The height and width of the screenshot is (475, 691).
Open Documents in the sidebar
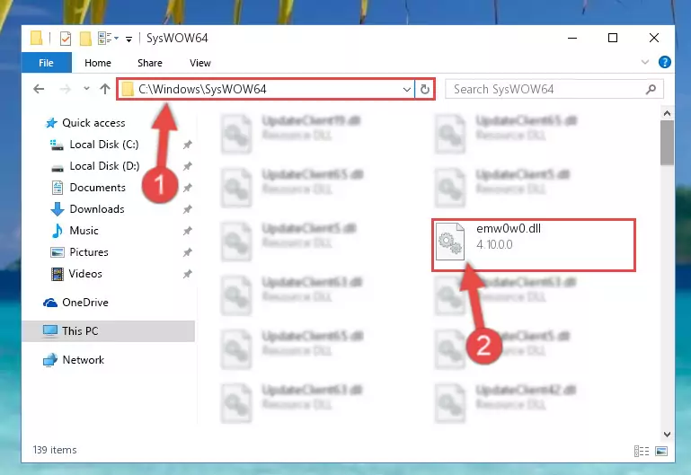pos(97,188)
